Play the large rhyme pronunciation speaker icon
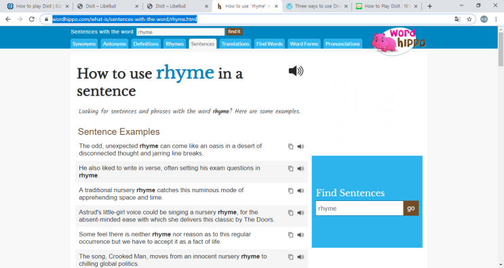Screen dimensions: 504x268 click(x=296, y=71)
